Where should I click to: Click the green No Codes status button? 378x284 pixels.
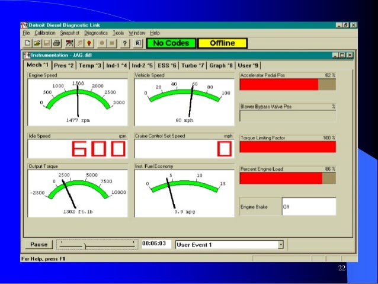(170, 43)
